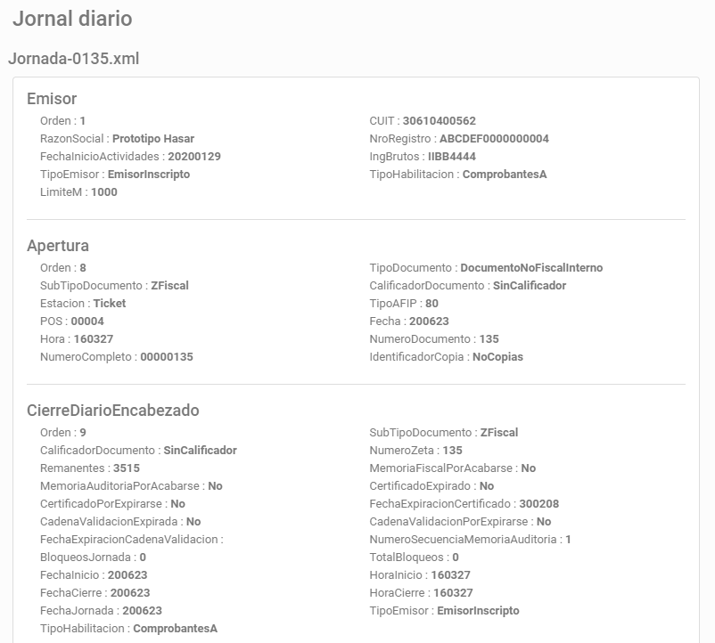Click the Emisor section heading
Viewport: 715px width, 643px height.
(x=52, y=99)
